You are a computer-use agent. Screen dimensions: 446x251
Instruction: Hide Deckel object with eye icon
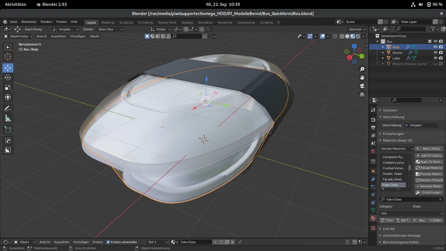coord(435,52)
